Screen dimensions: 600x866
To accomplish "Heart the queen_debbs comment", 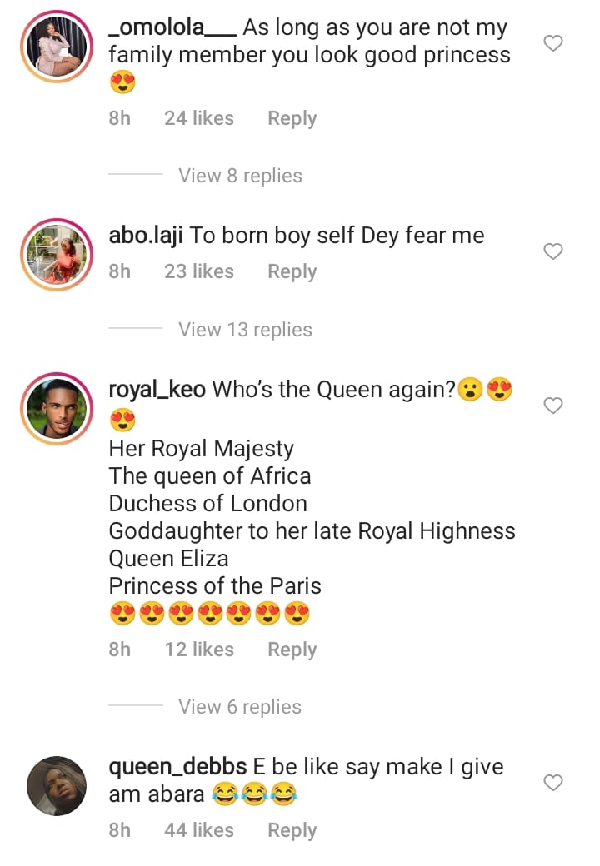I will (x=553, y=783).
